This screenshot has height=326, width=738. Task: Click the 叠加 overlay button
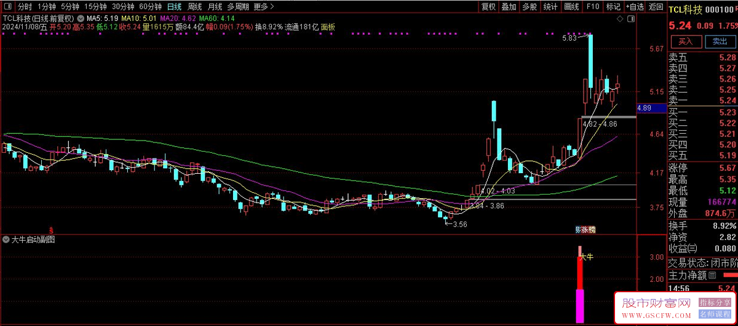(509, 7)
